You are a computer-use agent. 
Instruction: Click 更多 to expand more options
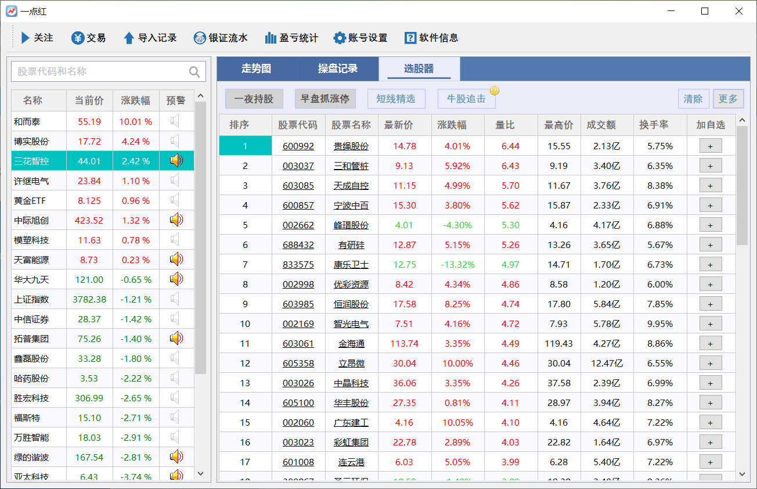[x=727, y=99]
